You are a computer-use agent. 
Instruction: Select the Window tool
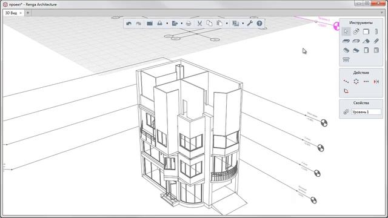click(x=376, y=50)
